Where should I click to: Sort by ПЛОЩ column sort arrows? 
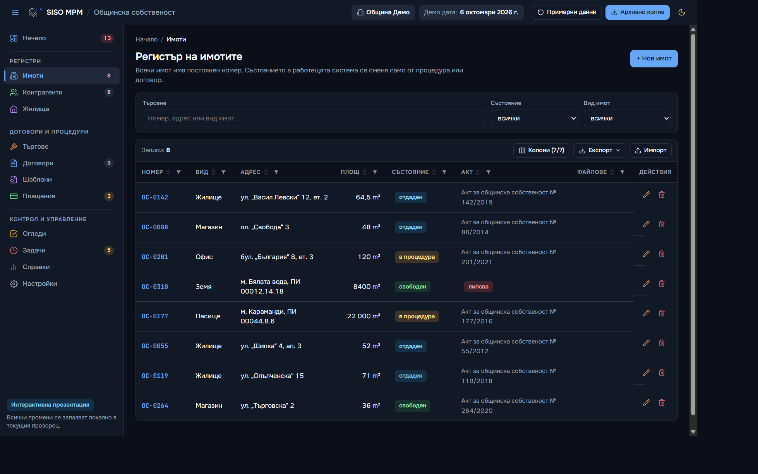pyautogui.click(x=364, y=172)
